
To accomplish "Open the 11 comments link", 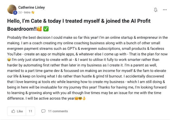I will 58,111.
